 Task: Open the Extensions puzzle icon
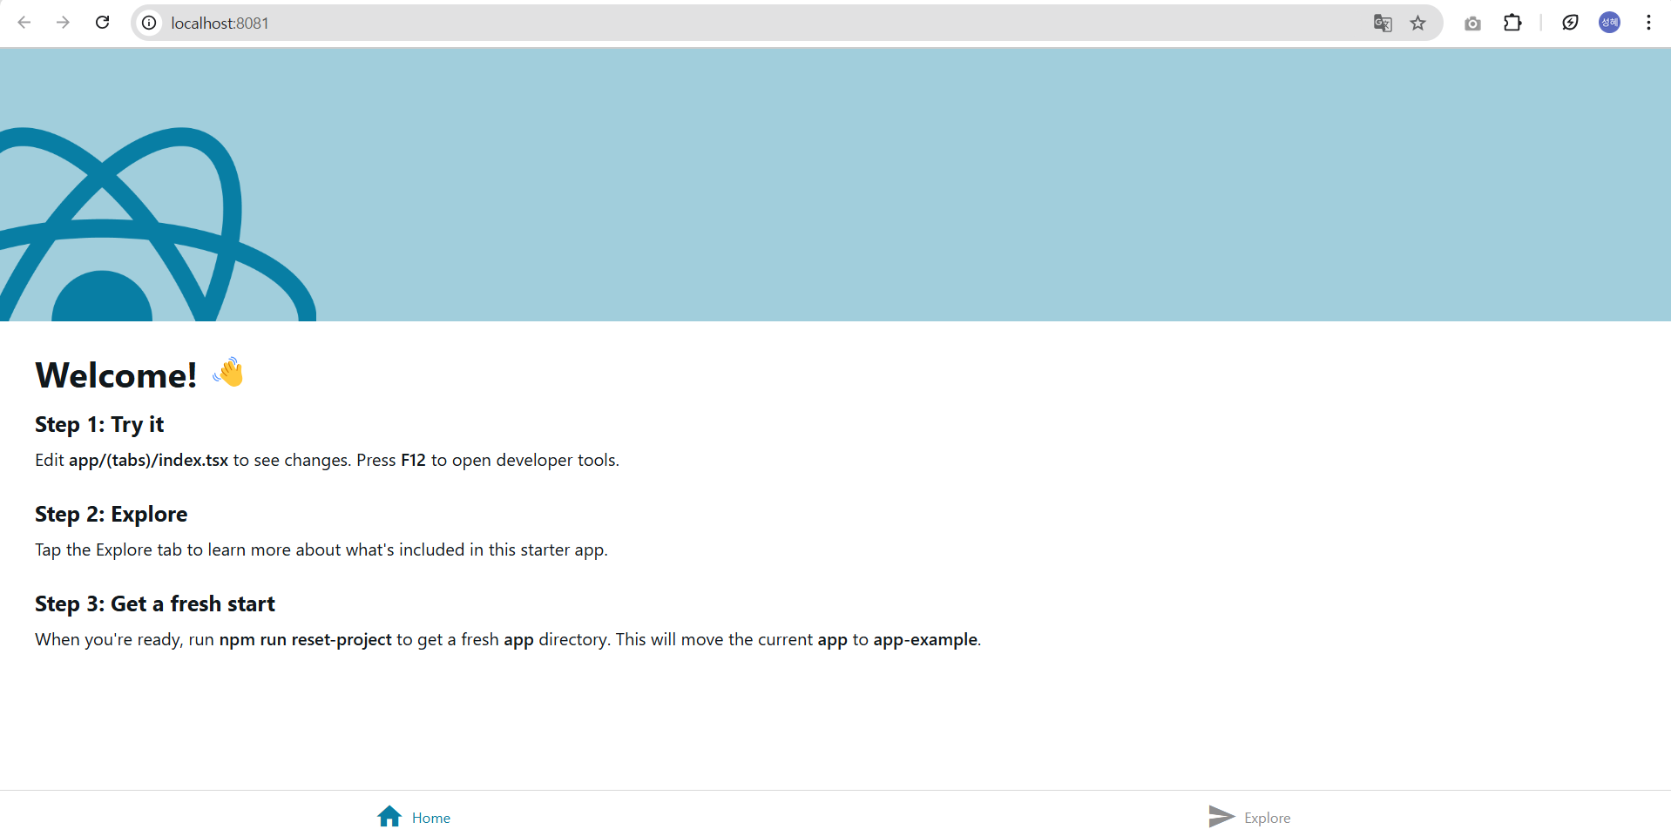1512,23
